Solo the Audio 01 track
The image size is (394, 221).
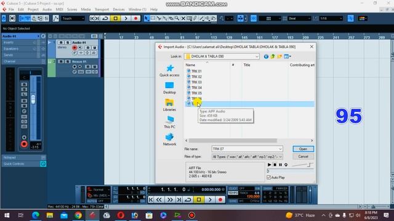click(67, 42)
